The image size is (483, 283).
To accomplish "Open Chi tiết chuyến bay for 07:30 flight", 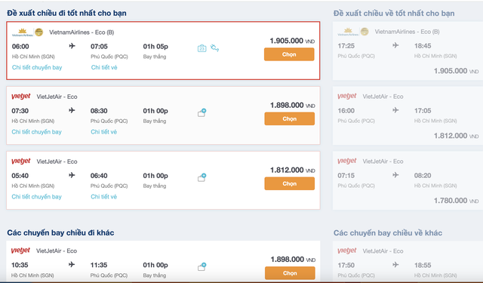I will (x=37, y=132).
